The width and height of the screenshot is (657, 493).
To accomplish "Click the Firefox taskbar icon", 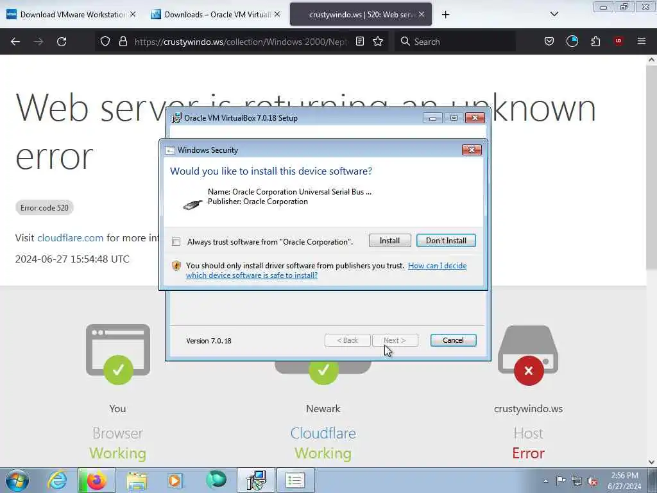I will (x=96, y=480).
